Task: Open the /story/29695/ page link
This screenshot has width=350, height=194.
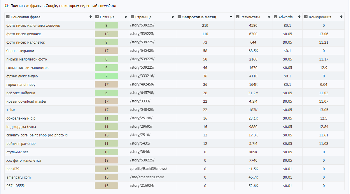Action: coord(141,127)
